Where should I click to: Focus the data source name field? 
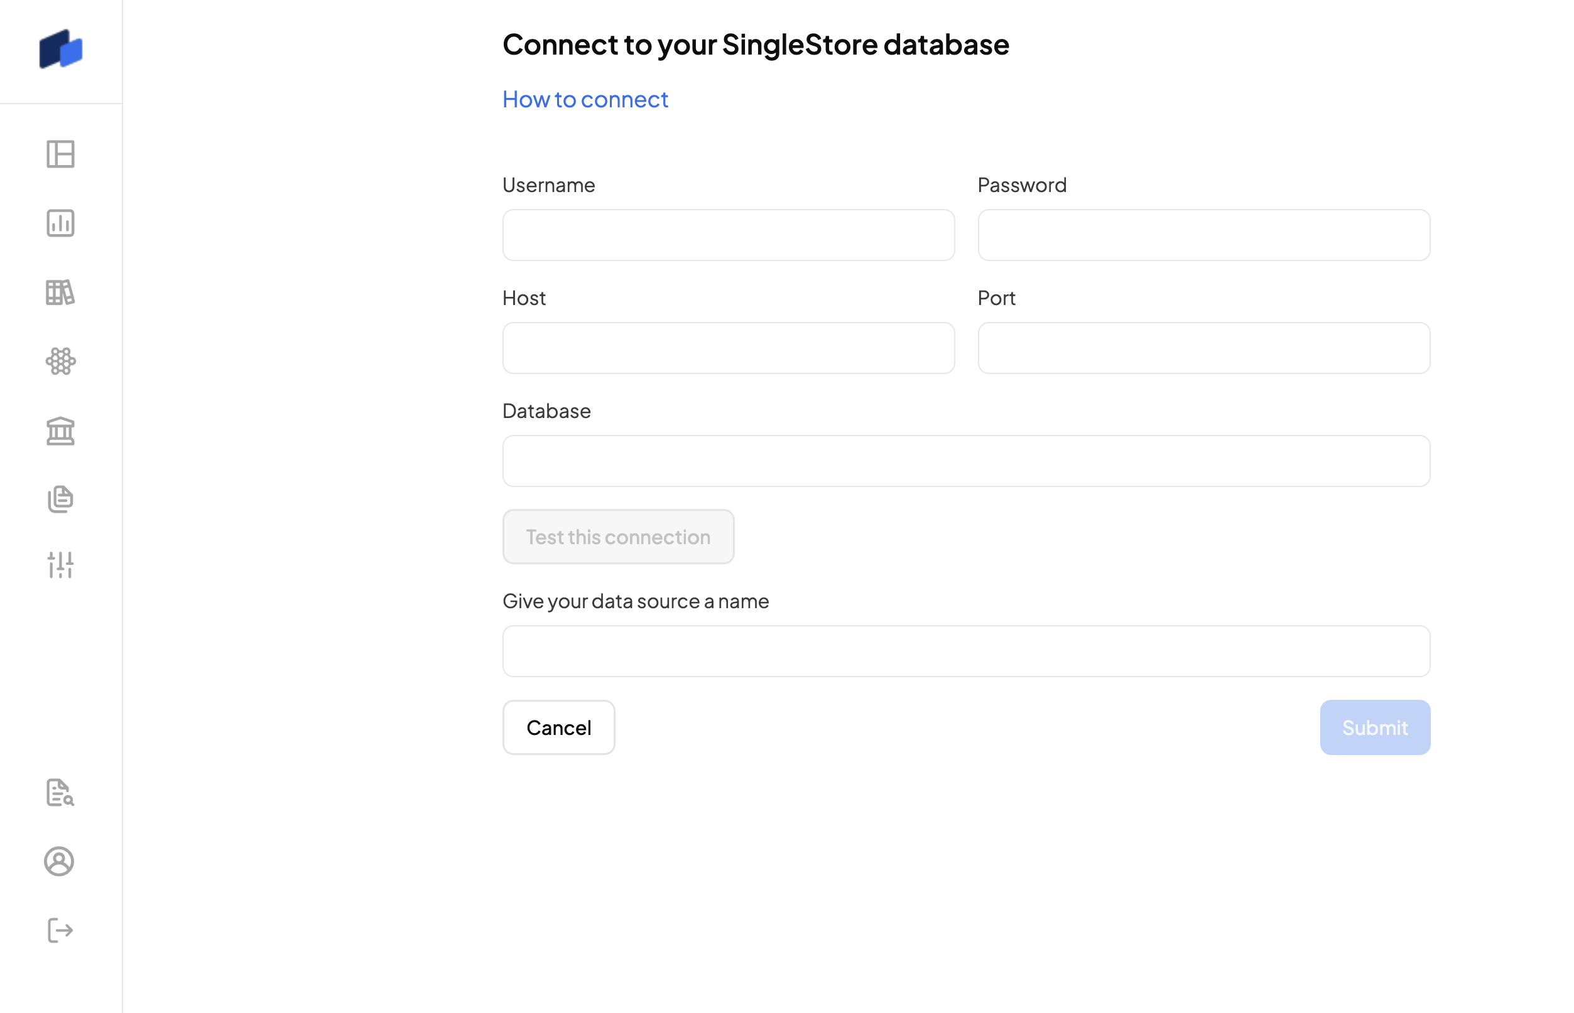(x=966, y=651)
